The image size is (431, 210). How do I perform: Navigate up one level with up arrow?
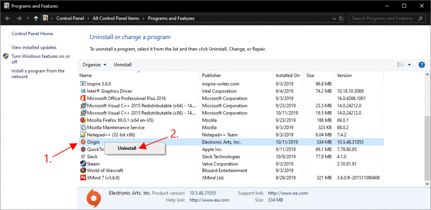(x=36, y=19)
